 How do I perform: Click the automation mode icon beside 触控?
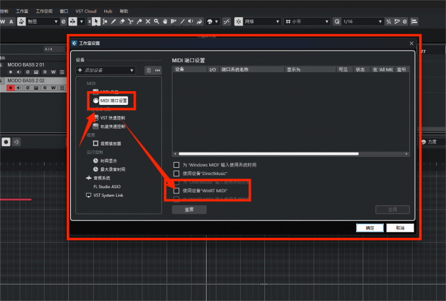[x=22, y=22]
